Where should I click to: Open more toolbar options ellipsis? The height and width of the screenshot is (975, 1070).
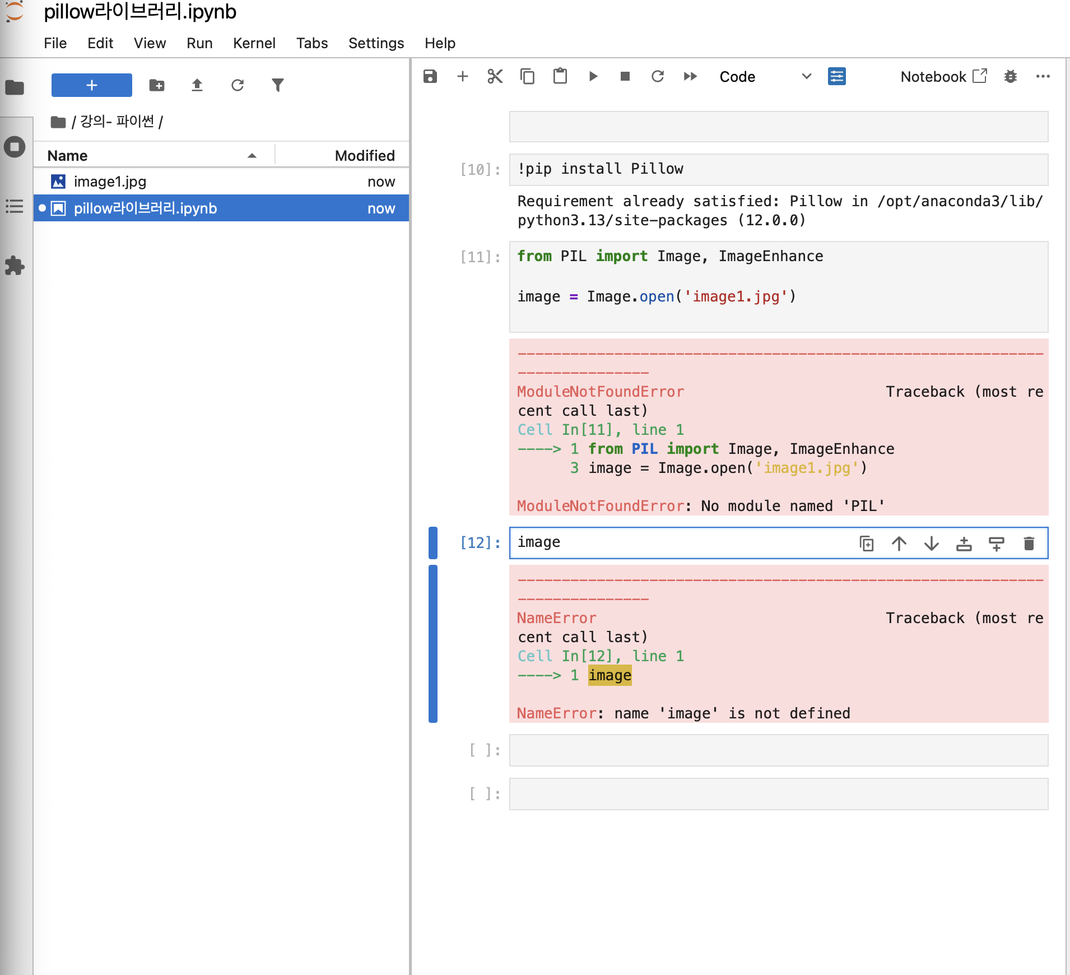click(1043, 76)
